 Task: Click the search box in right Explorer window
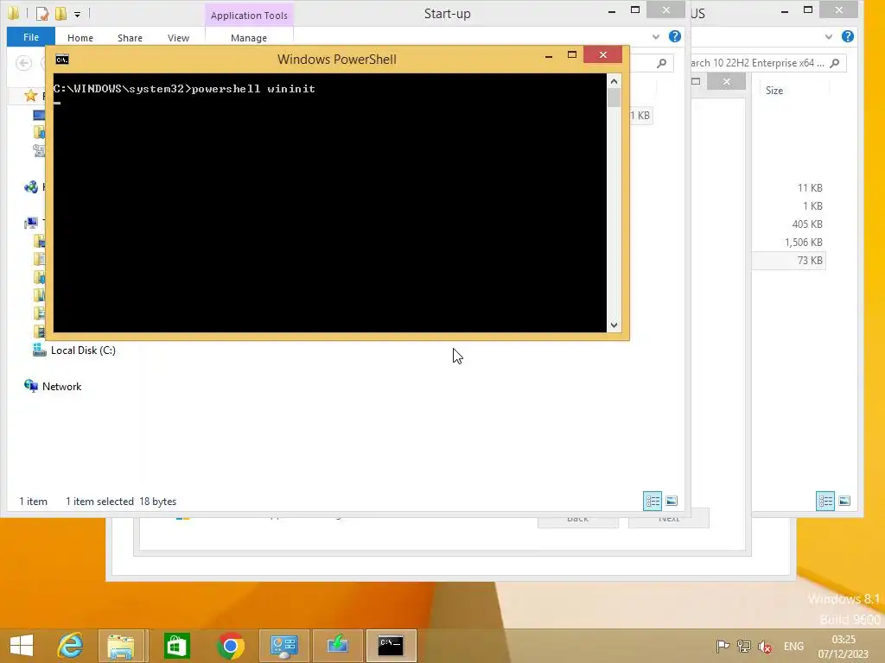(x=766, y=63)
